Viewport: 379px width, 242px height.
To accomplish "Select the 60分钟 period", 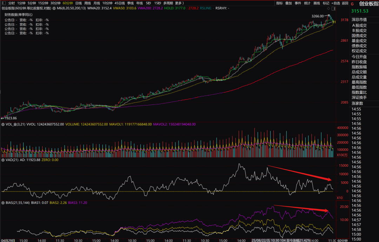I will point(68,3).
